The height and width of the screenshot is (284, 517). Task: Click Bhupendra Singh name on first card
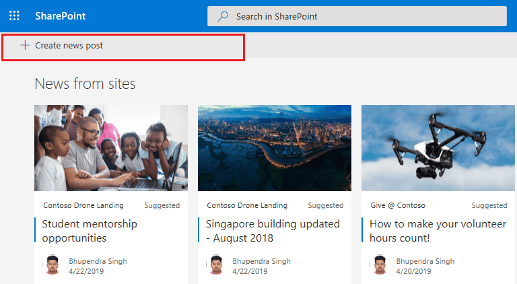tap(98, 260)
